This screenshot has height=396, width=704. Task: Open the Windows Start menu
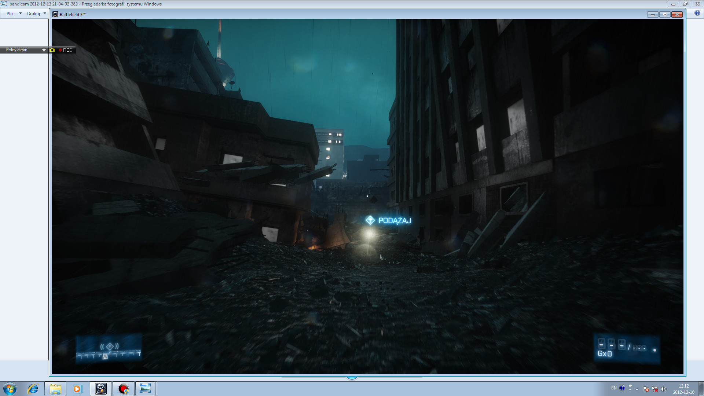pos(10,389)
